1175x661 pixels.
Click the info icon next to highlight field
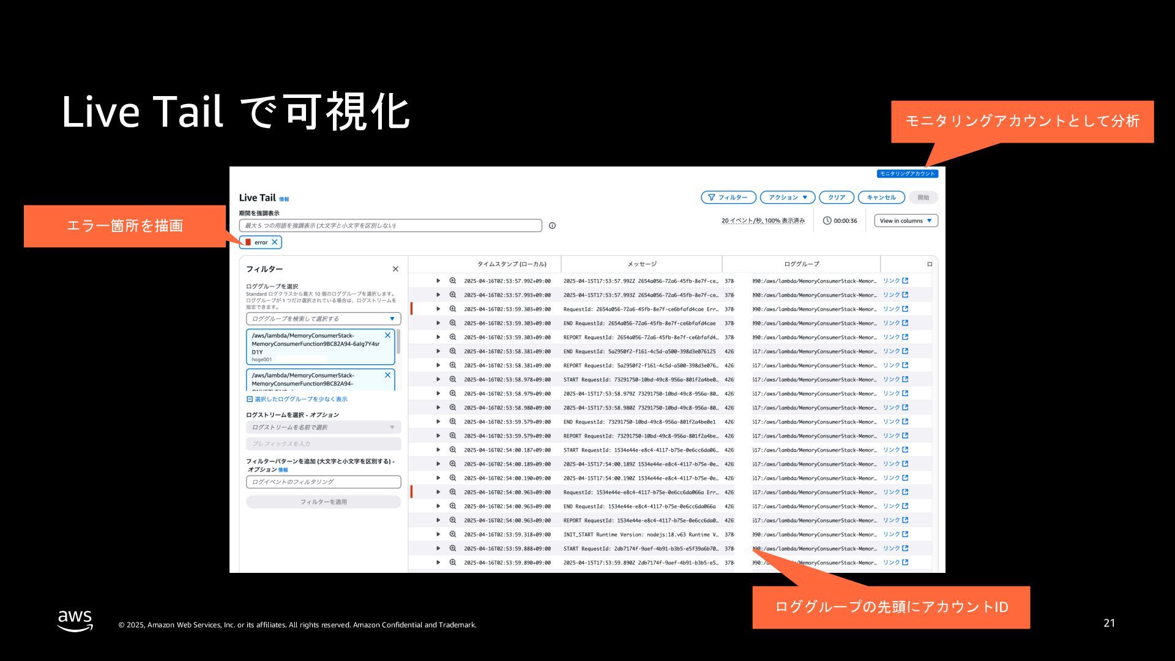pos(552,226)
